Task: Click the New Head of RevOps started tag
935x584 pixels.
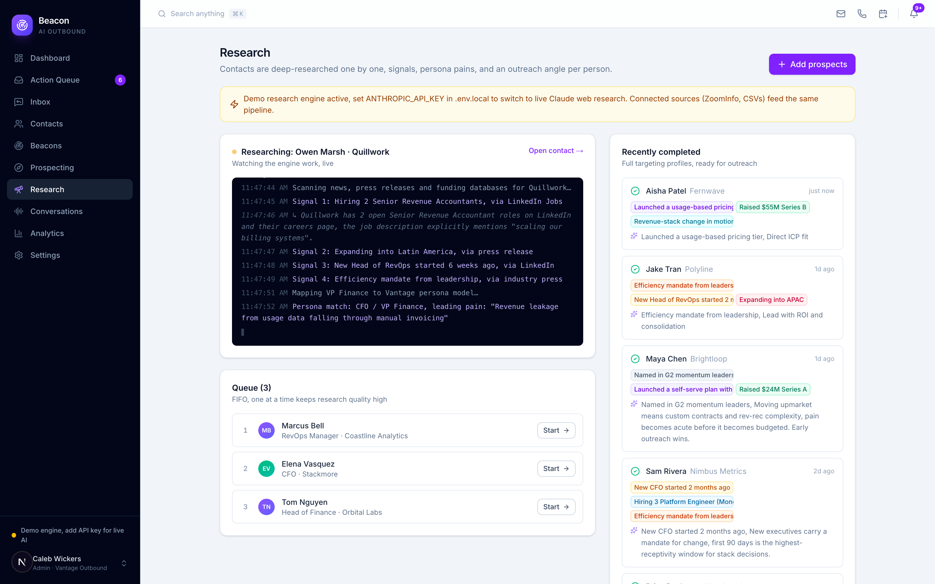Action: [x=682, y=300]
